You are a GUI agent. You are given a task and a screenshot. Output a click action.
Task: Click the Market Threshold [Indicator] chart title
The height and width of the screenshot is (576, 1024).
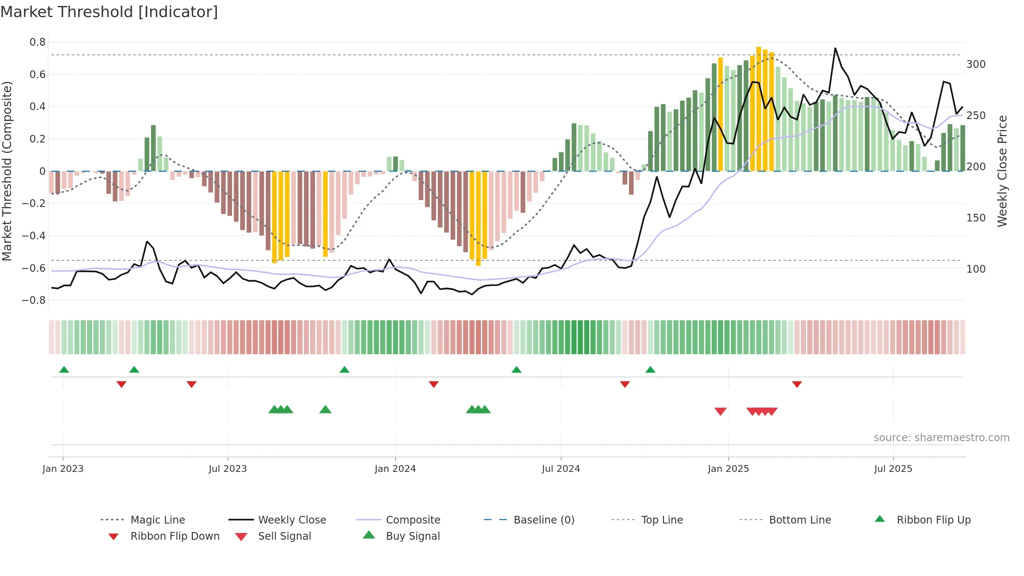[109, 12]
